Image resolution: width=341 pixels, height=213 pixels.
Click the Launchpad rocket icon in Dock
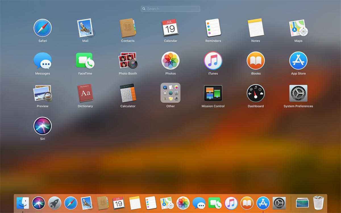click(55, 203)
